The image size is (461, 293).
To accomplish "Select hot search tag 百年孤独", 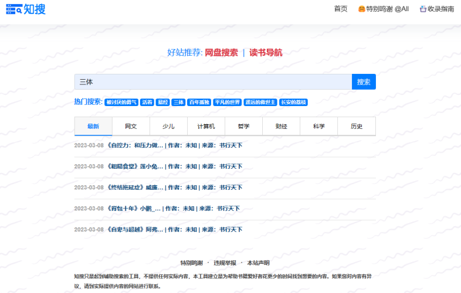I will [x=199, y=103].
